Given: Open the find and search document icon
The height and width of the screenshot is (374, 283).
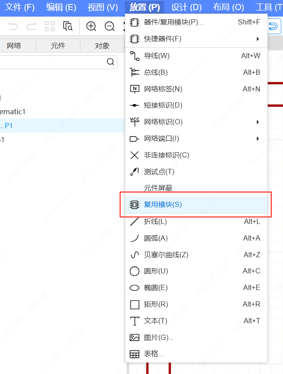Looking at the screenshot, I should [68, 26].
